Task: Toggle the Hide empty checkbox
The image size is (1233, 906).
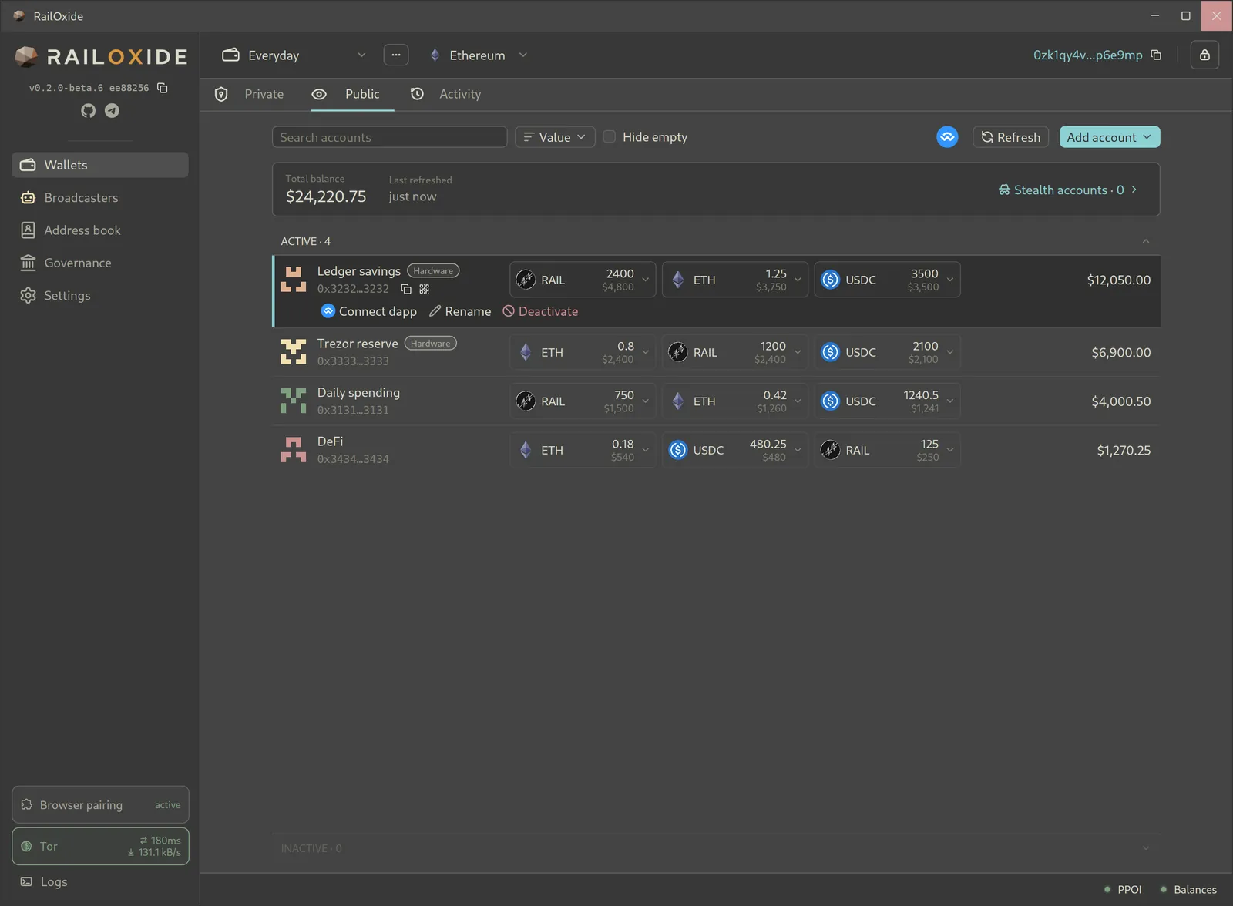Action: point(609,136)
